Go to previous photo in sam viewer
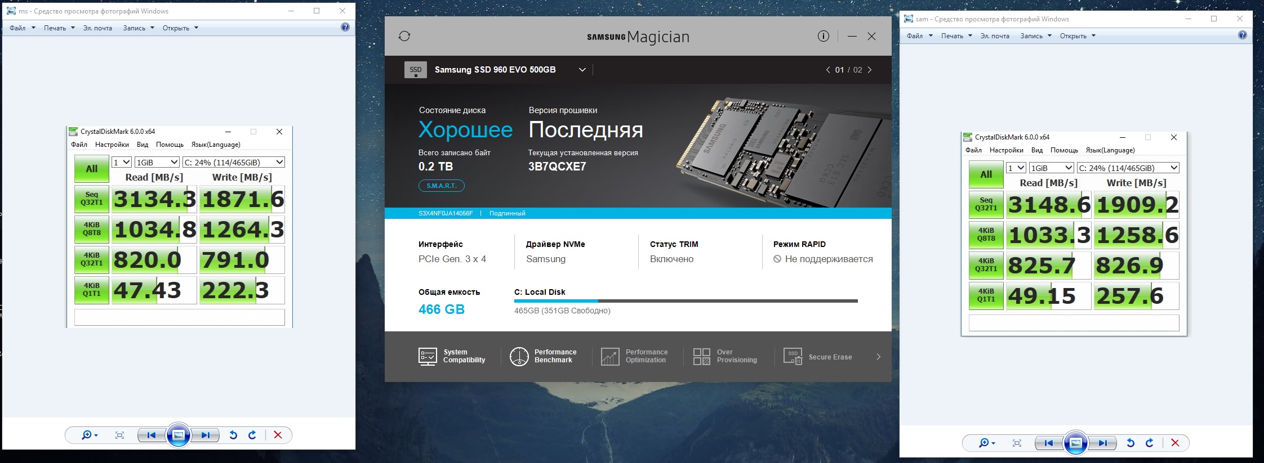This screenshot has width=1264, height=463. 1048,443
